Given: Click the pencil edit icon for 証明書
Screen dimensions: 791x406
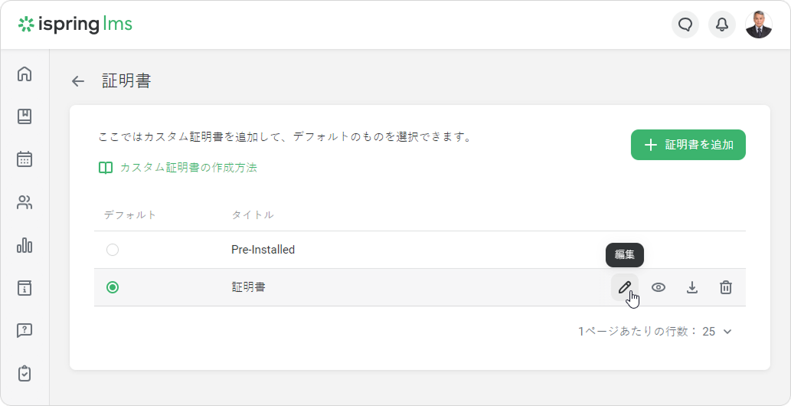Looking at the screenshot, I should pyautogui.click(x=625, y=287).
